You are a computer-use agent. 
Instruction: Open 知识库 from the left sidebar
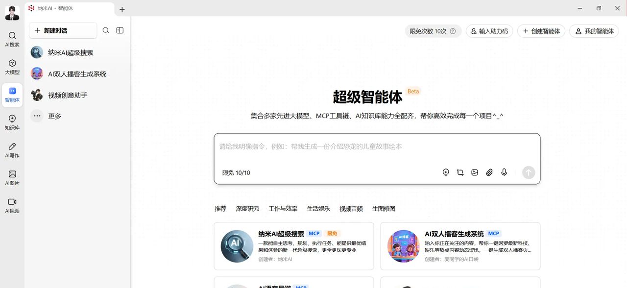click(12, 122)
